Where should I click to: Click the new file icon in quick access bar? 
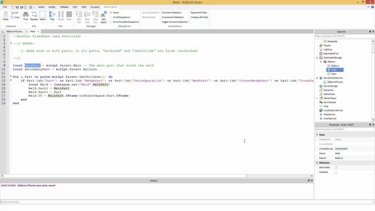click(x=13, y=7)
